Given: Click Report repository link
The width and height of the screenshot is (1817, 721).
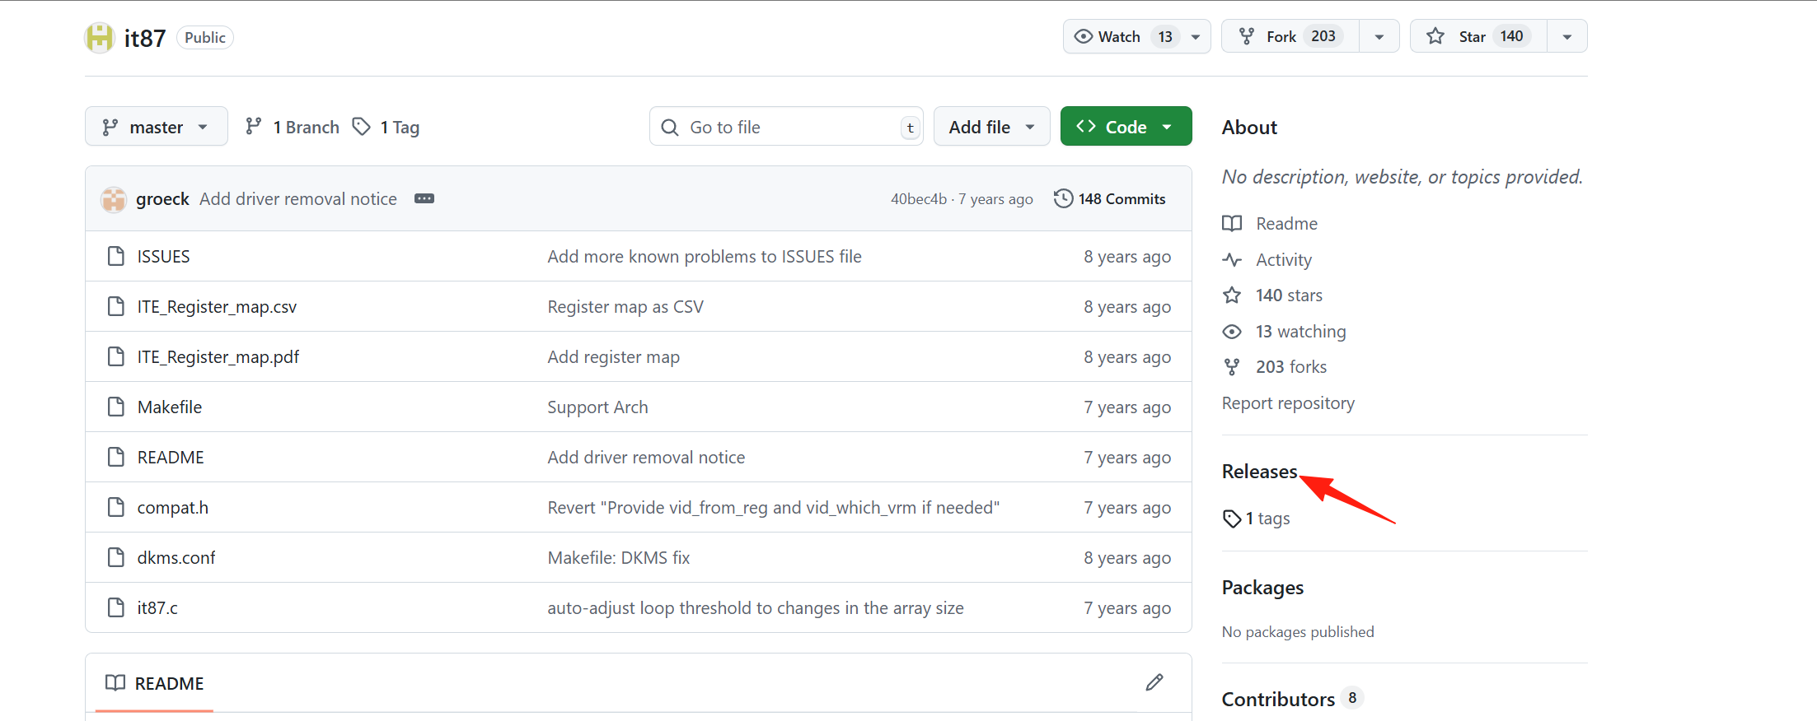Looking at the screenshot, I should coord(1288,403).
